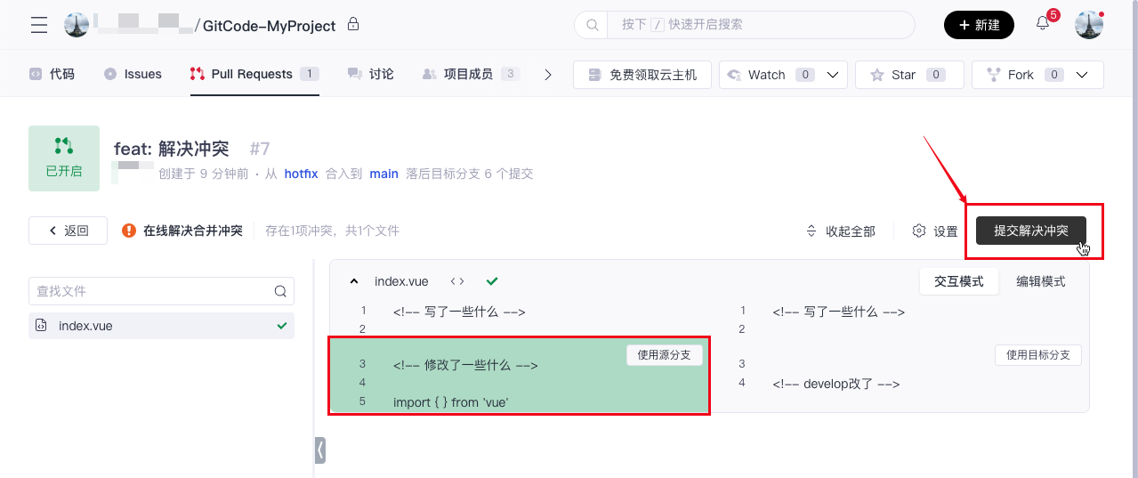Click 使用源分支 button
This screenshot has height=478, width=1138.
pos(664,355)
